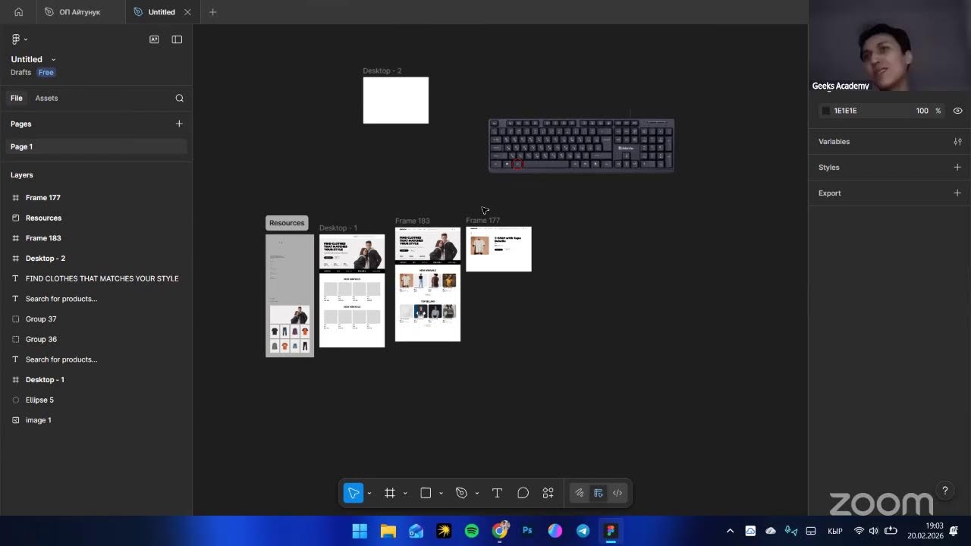Screen dimensions: 971x546
Task: Select the image 1 layer
Action: pos(96,420)
